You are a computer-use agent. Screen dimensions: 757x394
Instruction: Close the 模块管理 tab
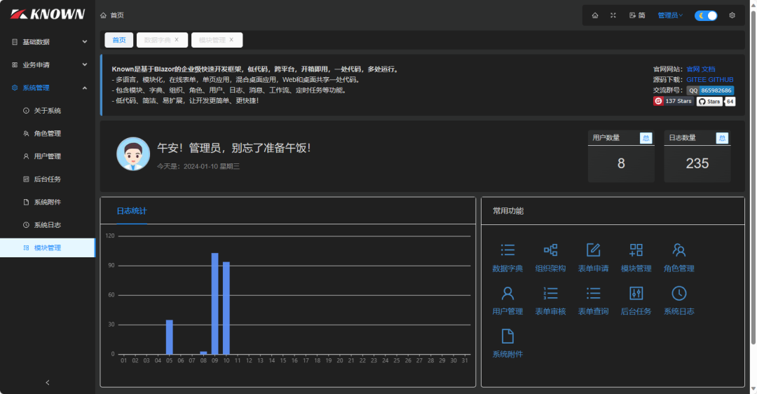tap(231, 40)
